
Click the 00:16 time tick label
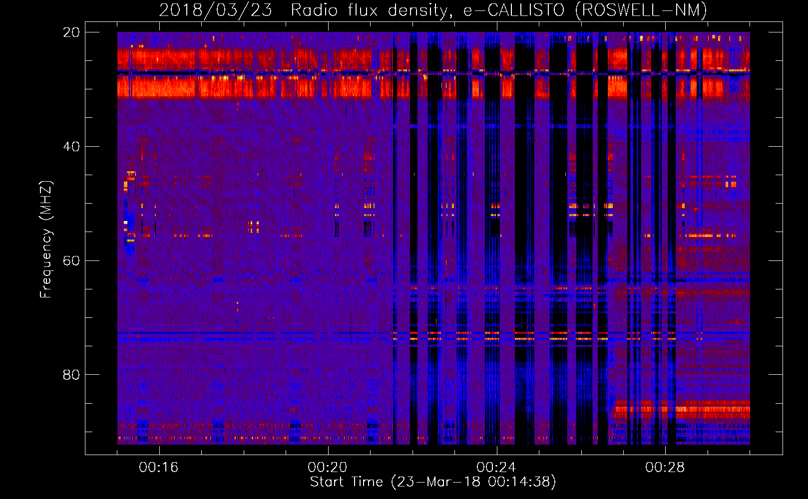159,468
